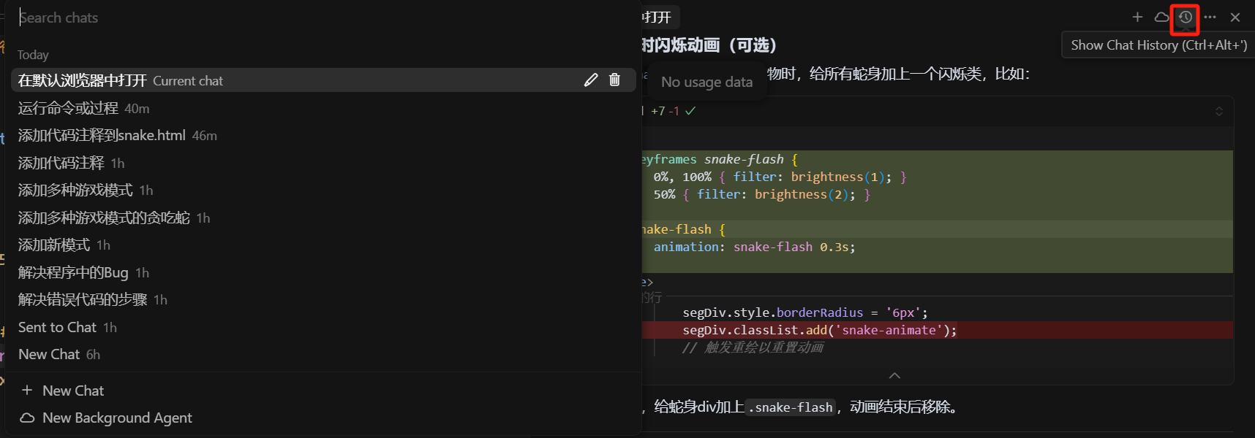Click New Chat button at list bottom
The height and width of the screenshot is (438, 1255).
72,391
